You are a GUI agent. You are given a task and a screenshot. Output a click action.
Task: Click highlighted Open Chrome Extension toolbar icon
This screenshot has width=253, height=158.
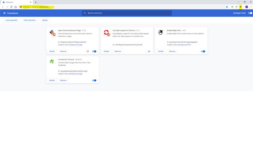point(241,7)
